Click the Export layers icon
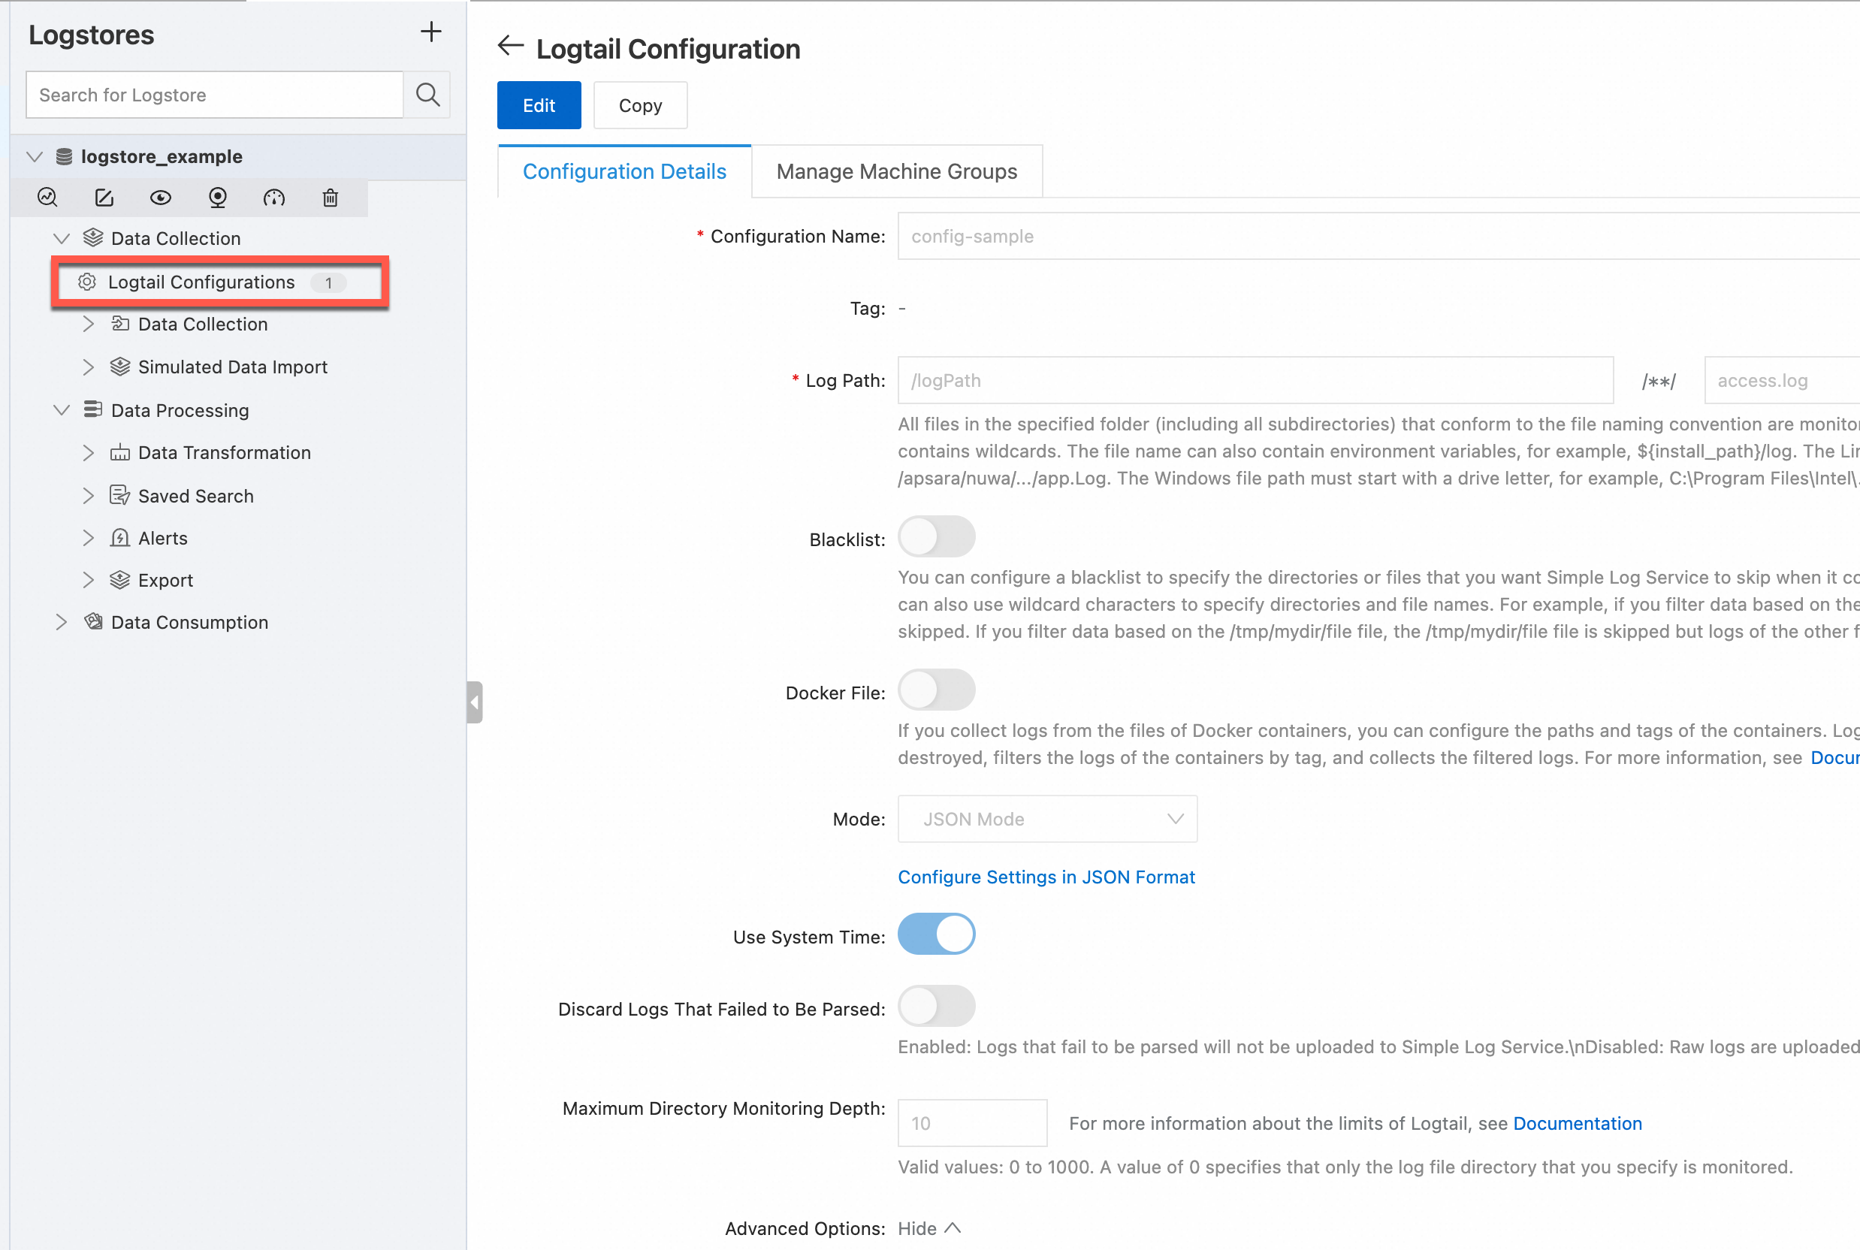 click(x=120, y=580)
